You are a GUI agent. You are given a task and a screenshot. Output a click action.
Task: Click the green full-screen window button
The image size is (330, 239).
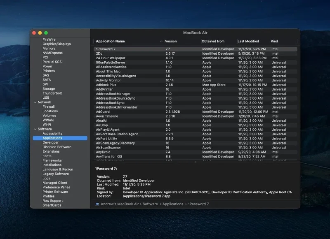pos(46,33)
